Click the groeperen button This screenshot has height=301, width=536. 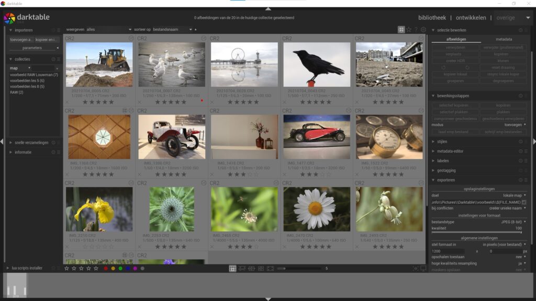coord(455,81)
